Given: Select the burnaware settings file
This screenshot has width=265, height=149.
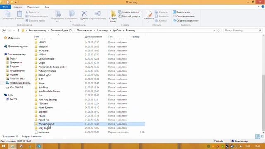Looking at the screenshot, I should [x=44, y=132].
